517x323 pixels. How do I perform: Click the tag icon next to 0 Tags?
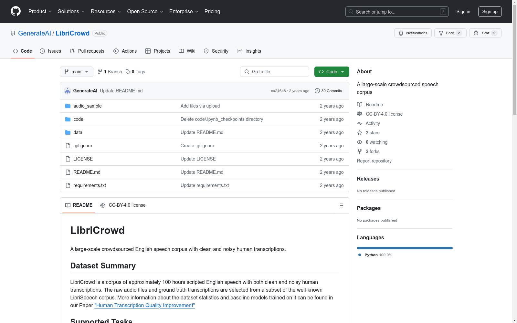128,72
